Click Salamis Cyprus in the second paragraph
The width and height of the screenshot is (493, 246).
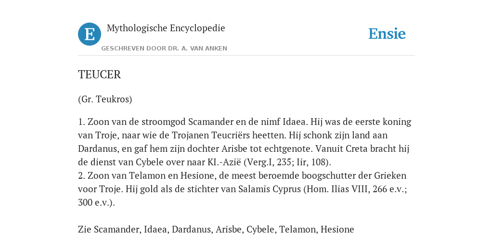(270, 189)
